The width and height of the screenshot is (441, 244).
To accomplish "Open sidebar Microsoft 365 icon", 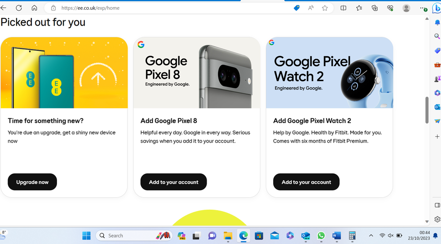I will coord(437,93).
